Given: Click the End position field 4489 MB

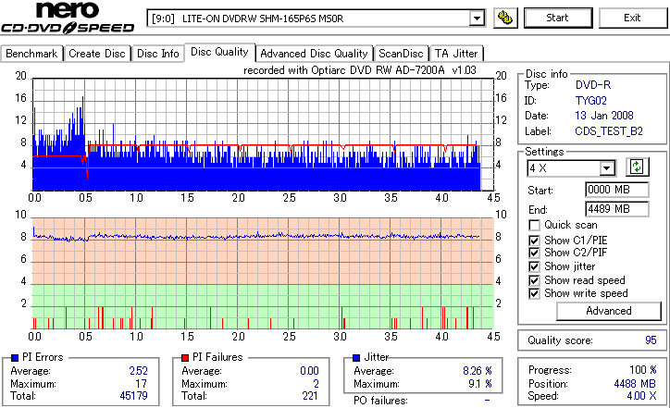Looking at the screenshot, I should click(x=616, y=209).
